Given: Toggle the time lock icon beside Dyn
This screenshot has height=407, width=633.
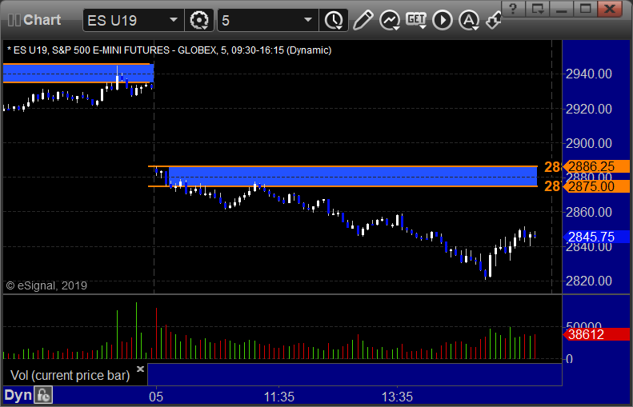Looking at the screenshot, I should [x=42, y=395].
